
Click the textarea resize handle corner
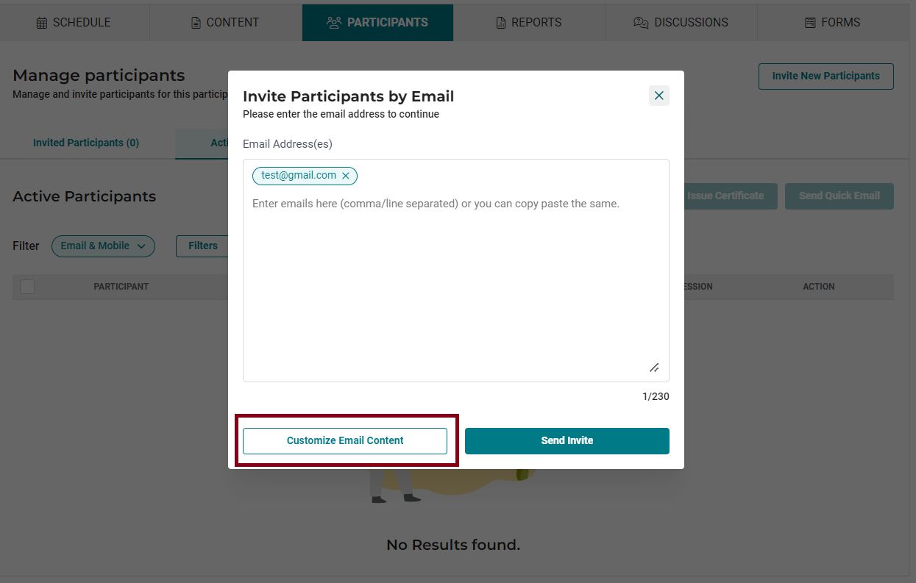[x=654, y=368]
